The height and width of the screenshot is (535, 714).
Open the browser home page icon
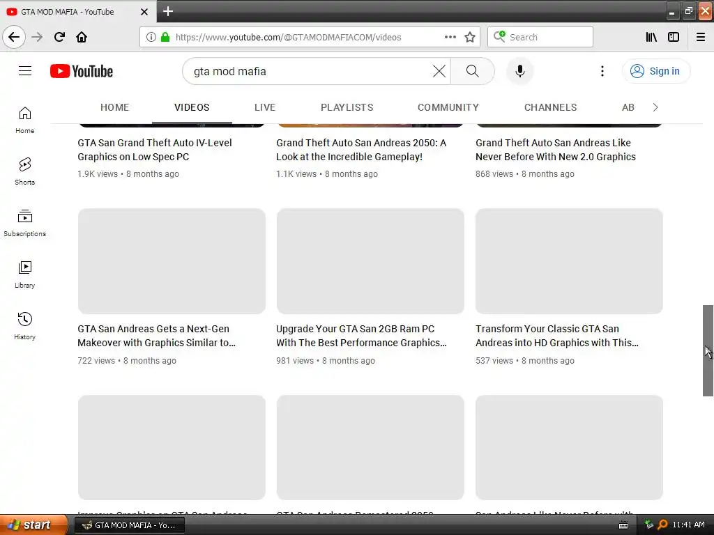(x=82, y=37)
